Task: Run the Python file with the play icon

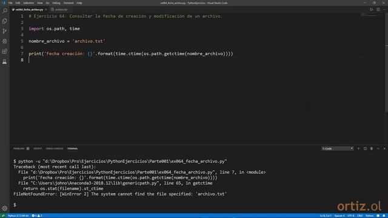Action: pyautogui.click(x=372, y=10)
